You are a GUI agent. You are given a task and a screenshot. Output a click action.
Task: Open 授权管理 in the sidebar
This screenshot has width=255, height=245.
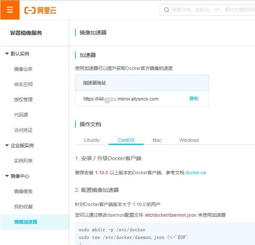coord(23,99)
